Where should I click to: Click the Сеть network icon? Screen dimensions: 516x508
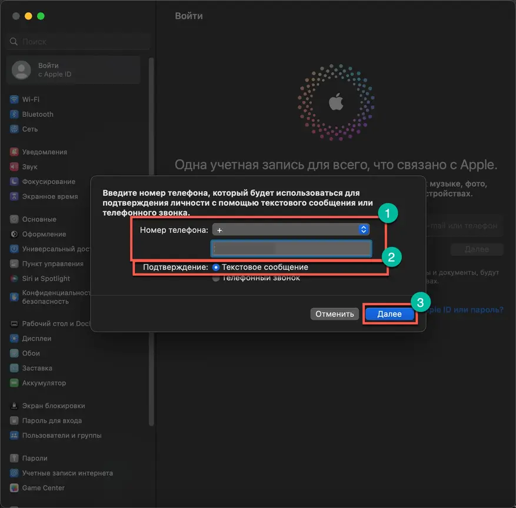(14, 129)
